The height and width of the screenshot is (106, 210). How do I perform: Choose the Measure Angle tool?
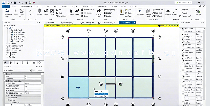(x=185, y=16)
